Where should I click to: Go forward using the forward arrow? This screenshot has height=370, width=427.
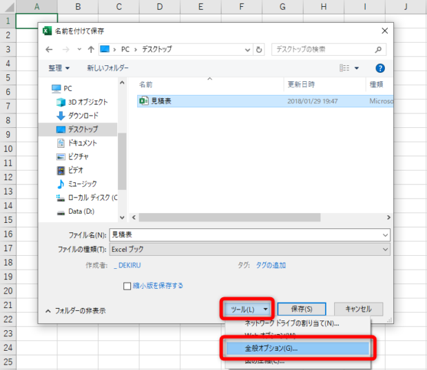click(x=65, y=50)
